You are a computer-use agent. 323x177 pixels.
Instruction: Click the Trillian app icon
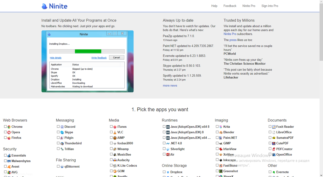[x=62, y=149]
